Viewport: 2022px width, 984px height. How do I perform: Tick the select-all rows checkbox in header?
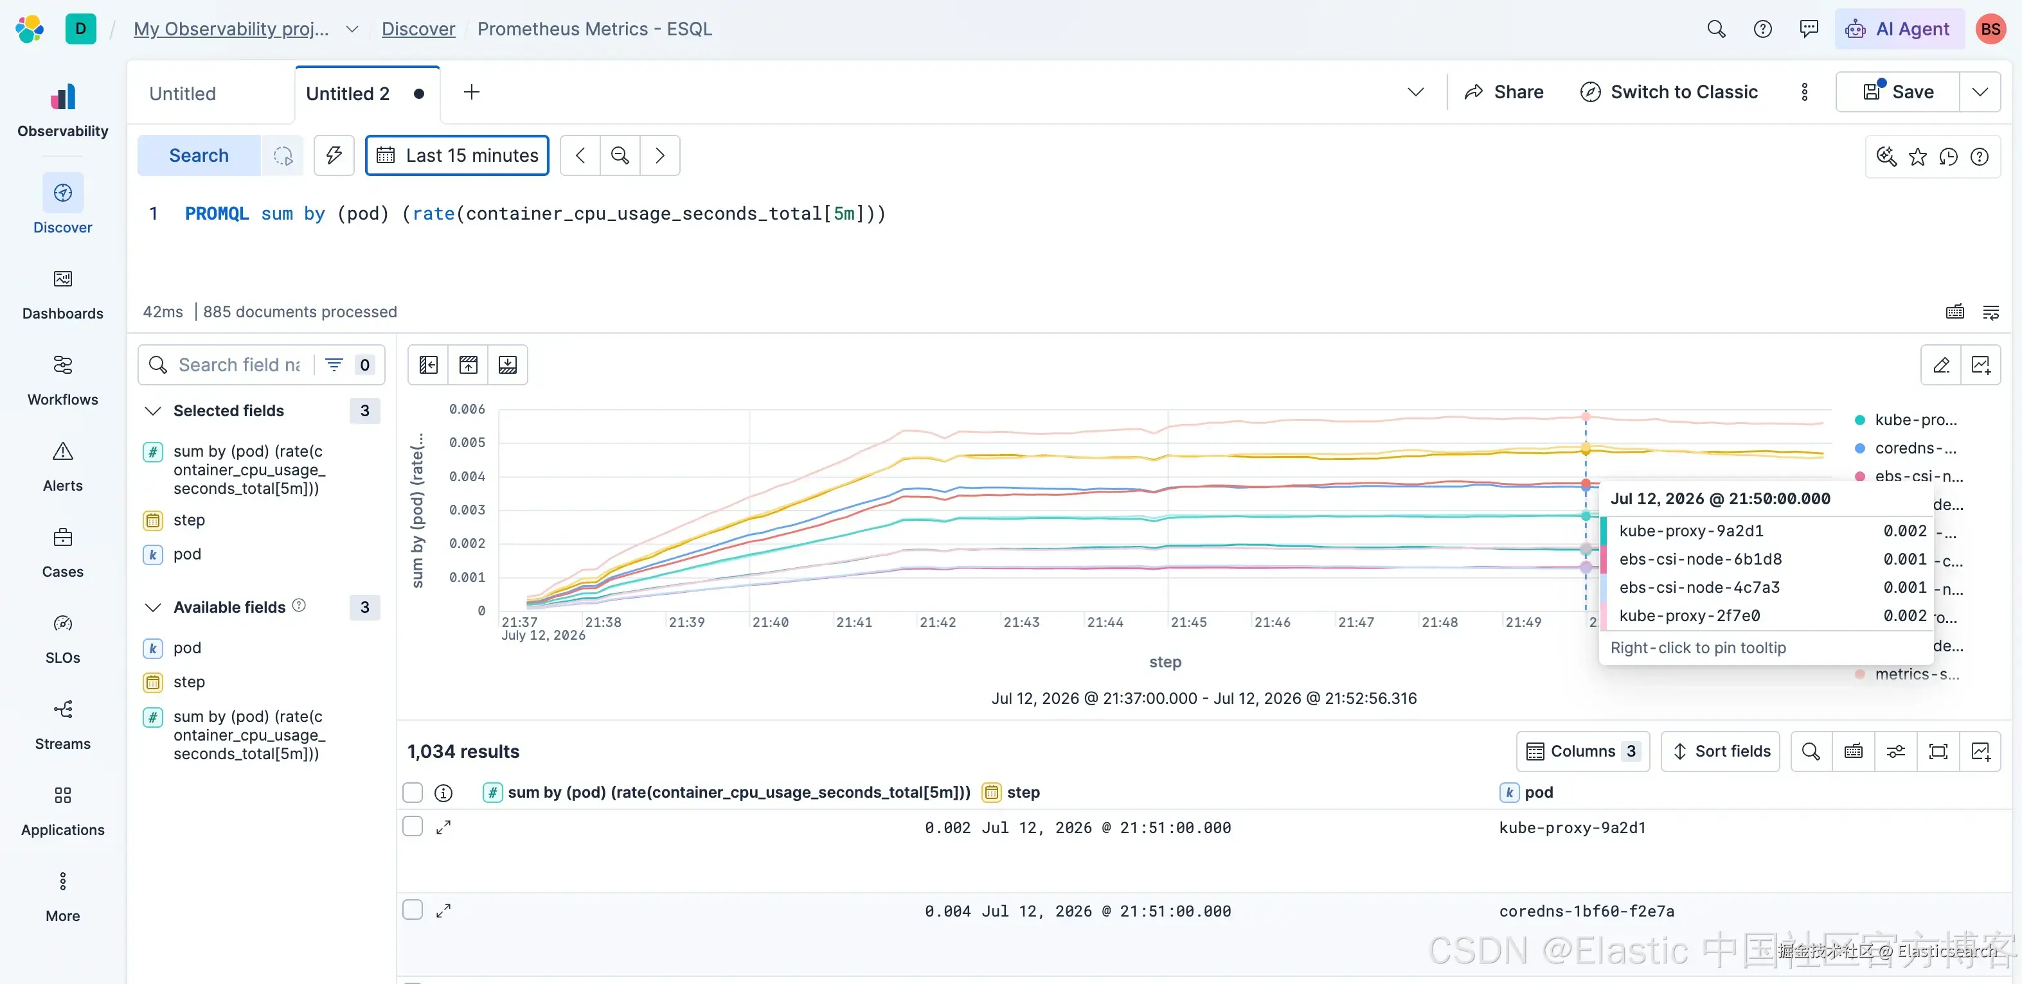pyautogui.click(x=413, y=793)
